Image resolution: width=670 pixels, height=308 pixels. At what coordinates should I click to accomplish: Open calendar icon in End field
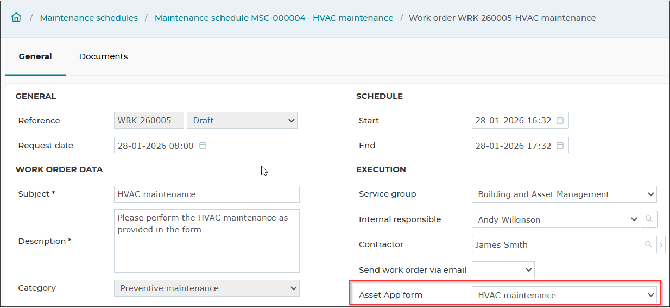(560, 146)
